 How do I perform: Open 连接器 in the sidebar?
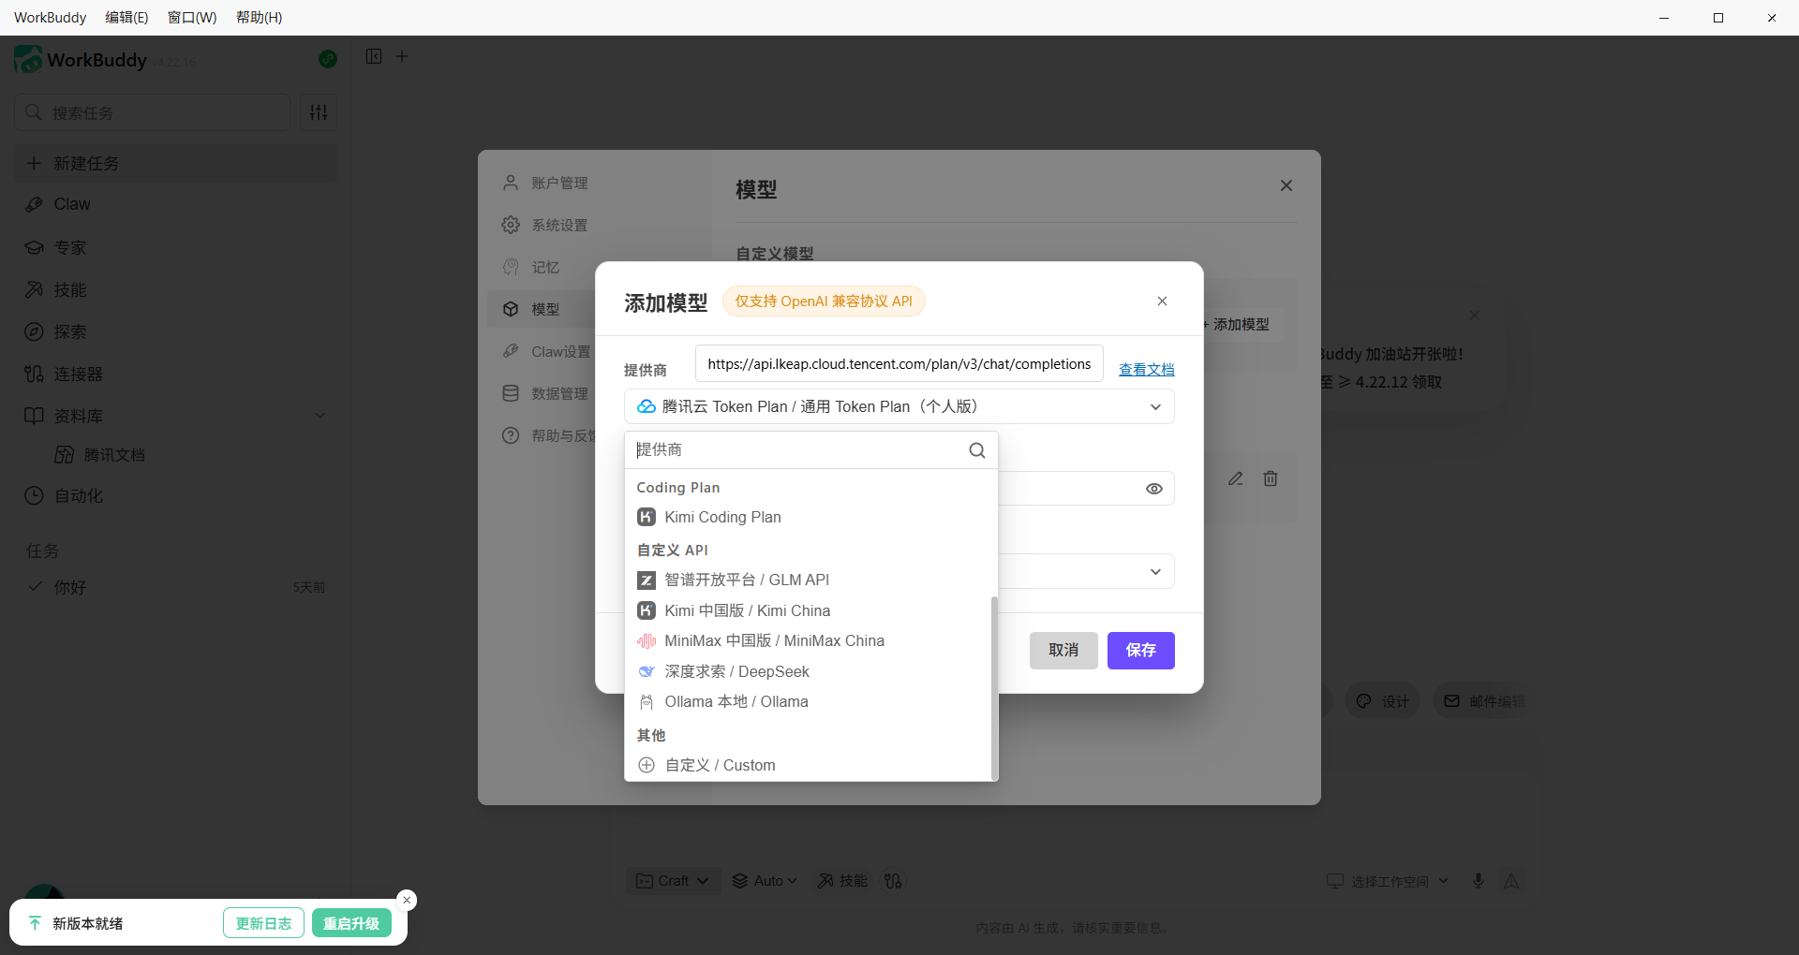point(176,374)
